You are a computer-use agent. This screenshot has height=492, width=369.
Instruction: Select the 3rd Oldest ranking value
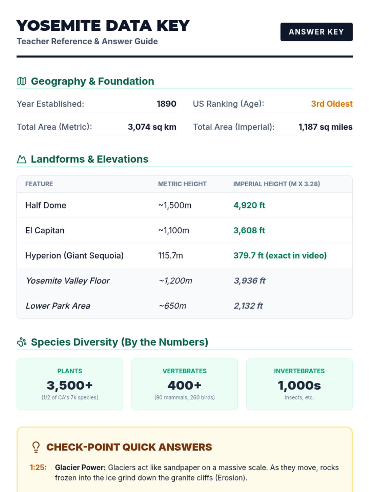click(x=331, y=104)
